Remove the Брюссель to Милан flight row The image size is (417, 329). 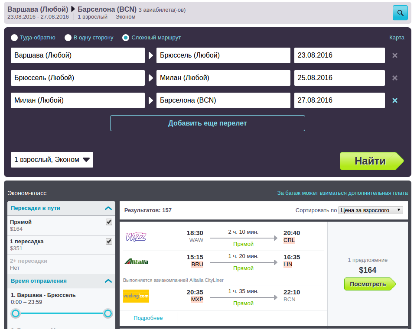click(x=395, y=78)
